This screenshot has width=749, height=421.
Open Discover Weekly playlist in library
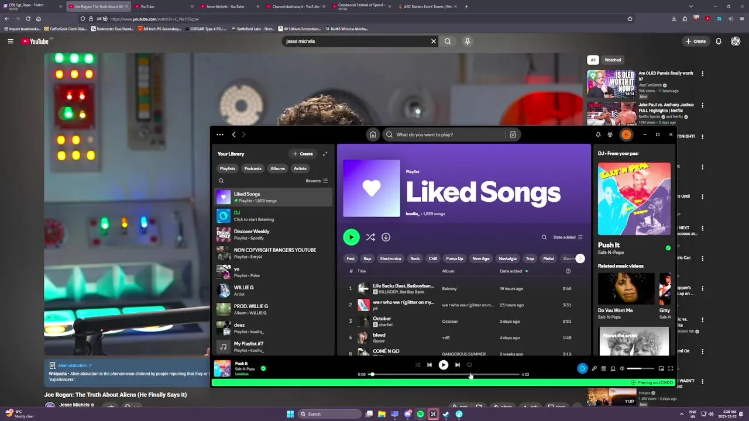(273, 234)
